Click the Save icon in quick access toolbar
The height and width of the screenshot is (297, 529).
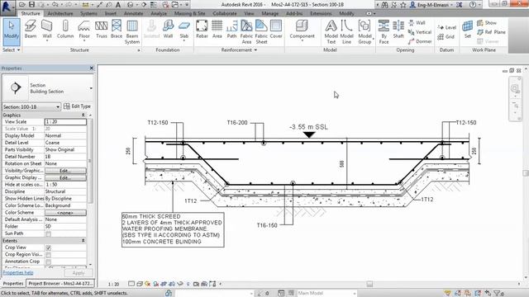[x=31, y=5]
